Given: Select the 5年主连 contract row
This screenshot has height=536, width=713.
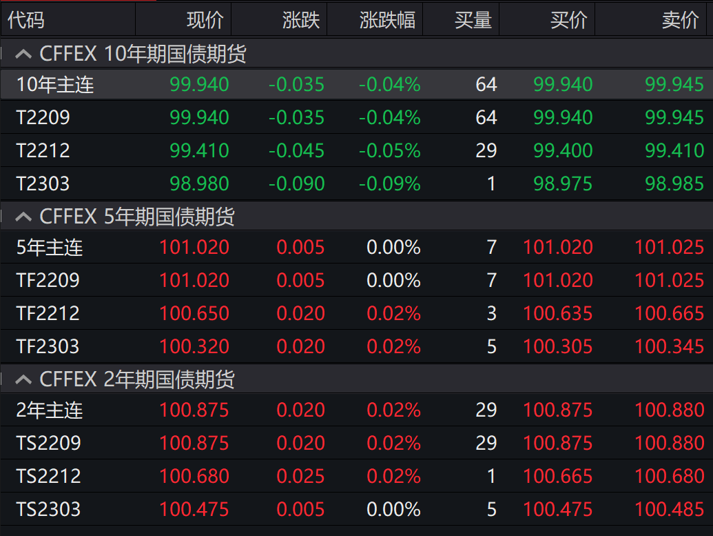Looking at the screenshot, I should tap(50, 248).
